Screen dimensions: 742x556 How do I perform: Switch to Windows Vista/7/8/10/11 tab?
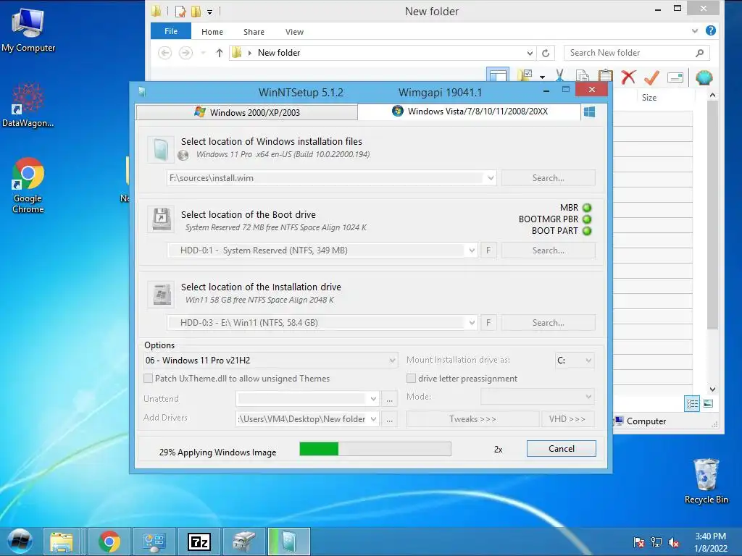coord(470,111)
